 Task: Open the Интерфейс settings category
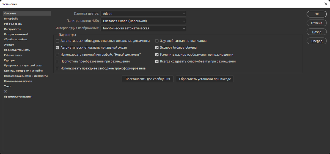(x=27, y=19)
